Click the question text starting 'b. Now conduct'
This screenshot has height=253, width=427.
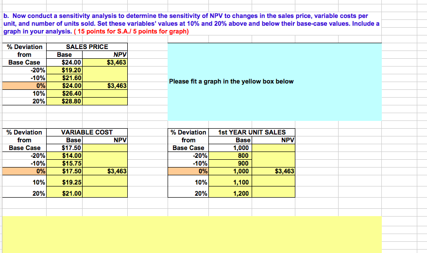[191, 24]
